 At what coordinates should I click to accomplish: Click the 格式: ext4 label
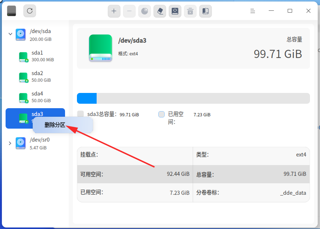point(128,54)
